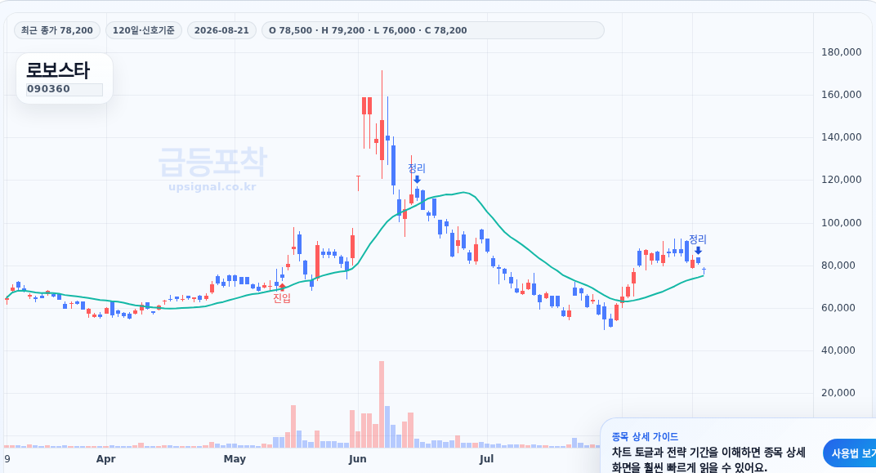Click the 090360 stock code field
This screenshot has height=473, width=876.
pos(65,89)
